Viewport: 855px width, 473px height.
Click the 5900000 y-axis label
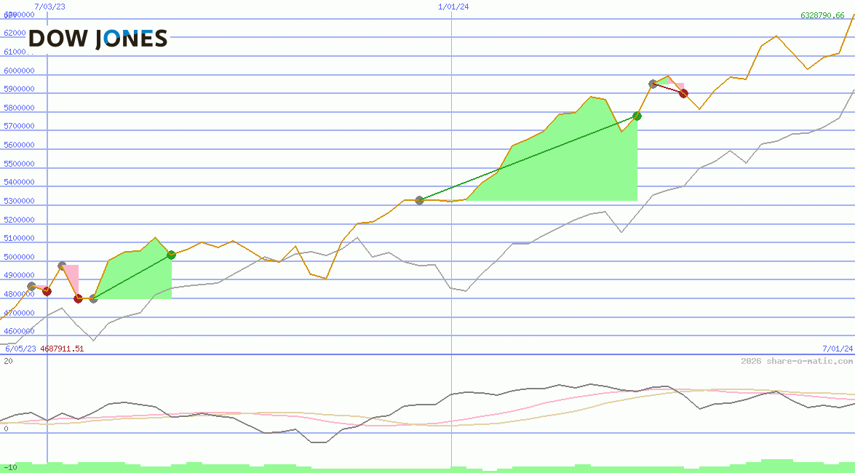pos(19,89)
